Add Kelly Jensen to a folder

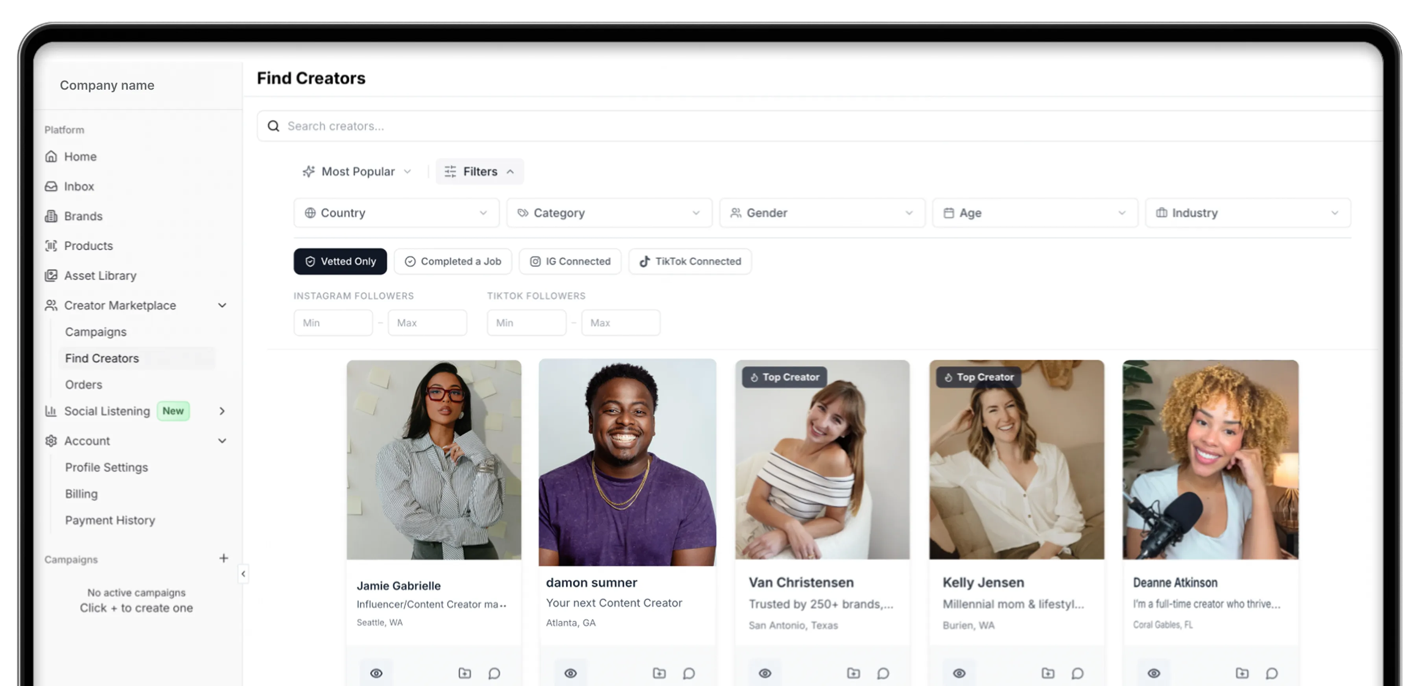pos(1048,673)
